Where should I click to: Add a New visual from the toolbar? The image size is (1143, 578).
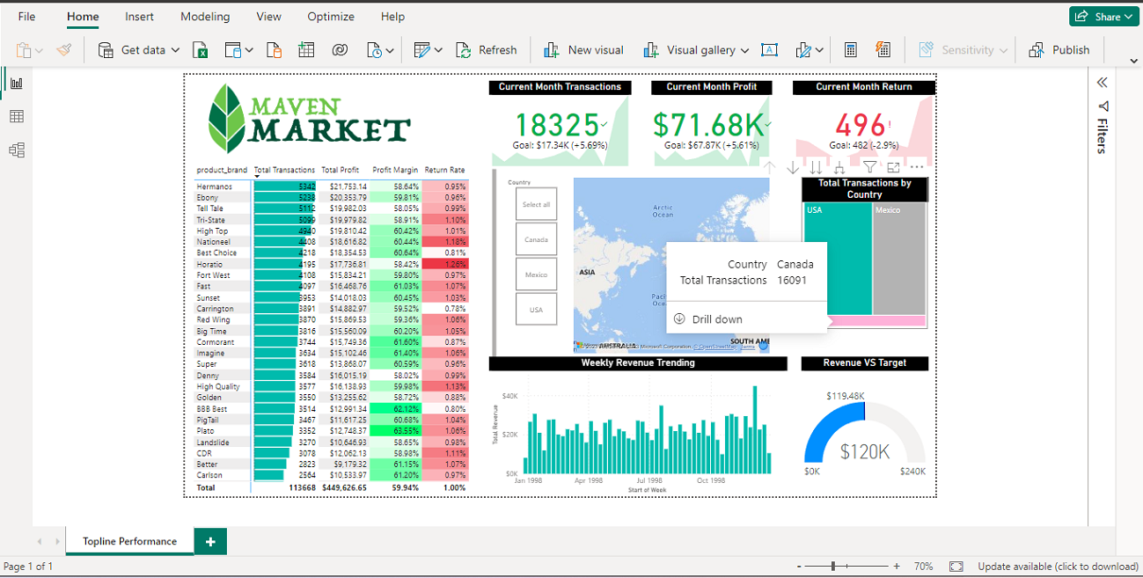582,50
